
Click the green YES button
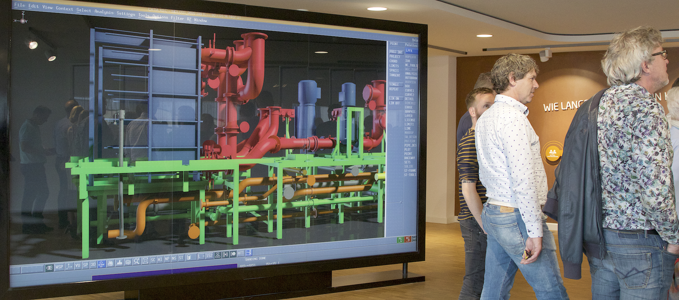[x=400, y=240]
